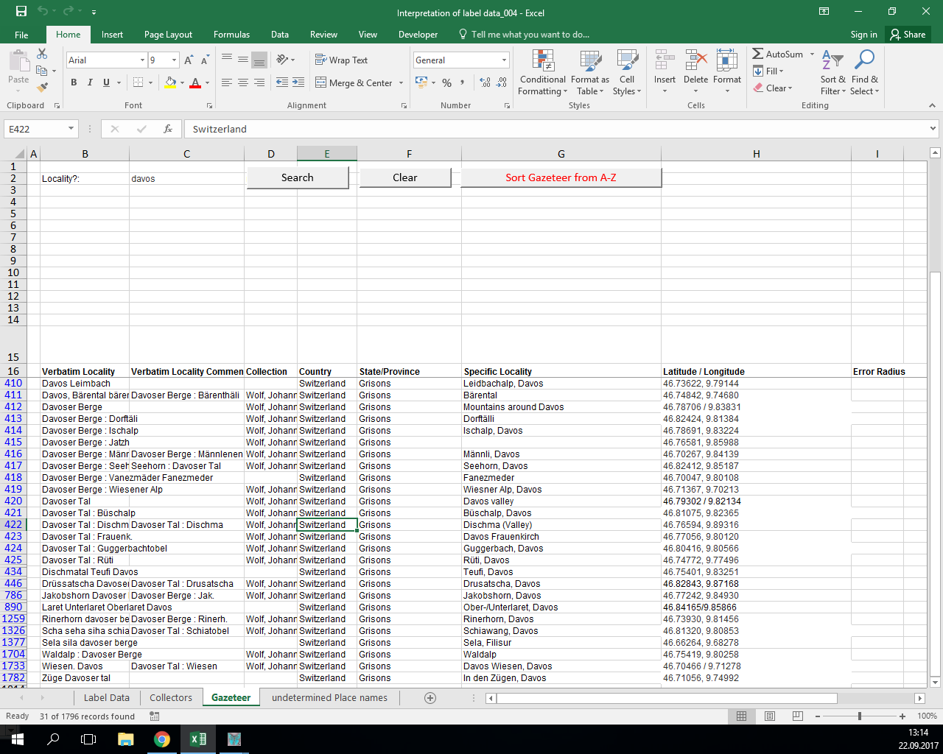Toggle center horizontal alignment
This screenshot has height=754, width=943.
(242, 82)
